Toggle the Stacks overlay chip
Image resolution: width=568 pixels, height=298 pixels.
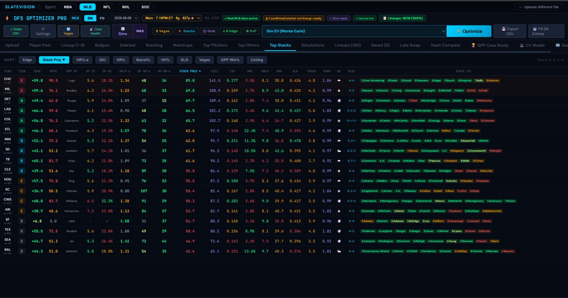pyautogui.click(x=187, y=31)
